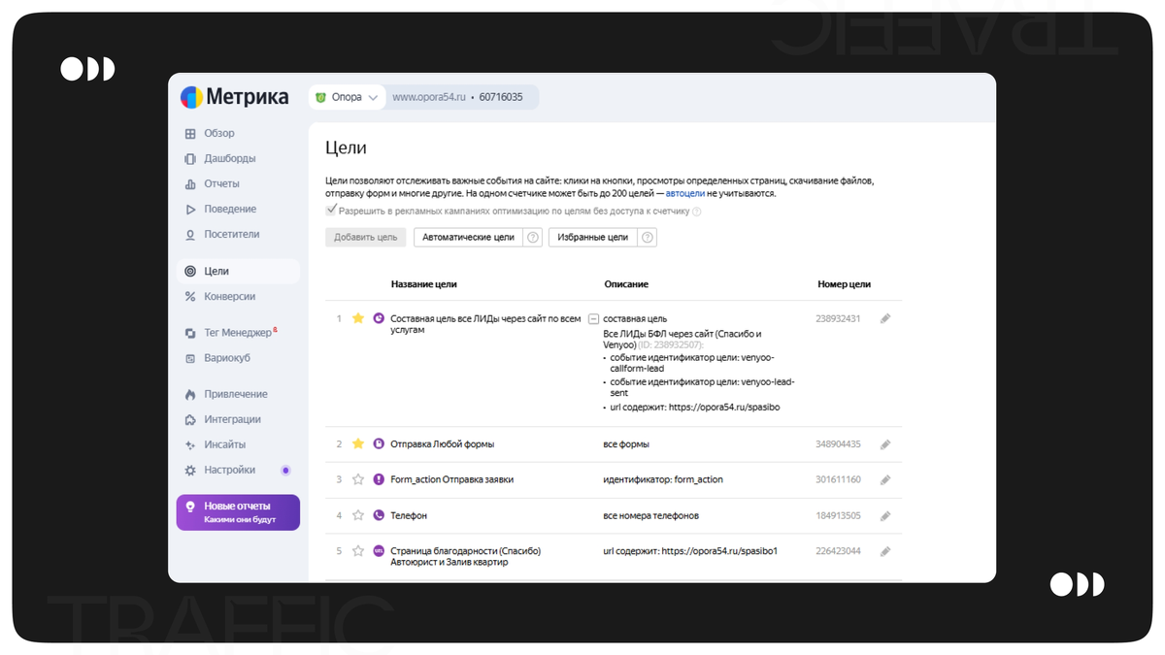The width and height of the screenshot is (1165, 655).
Task: Click www.opora54.ru counter address
Action: [x=428, y=97]
